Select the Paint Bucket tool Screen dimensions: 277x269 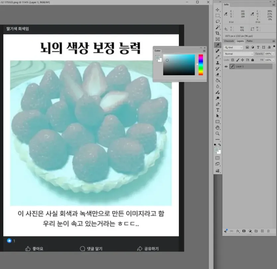(x=218, y=81)
